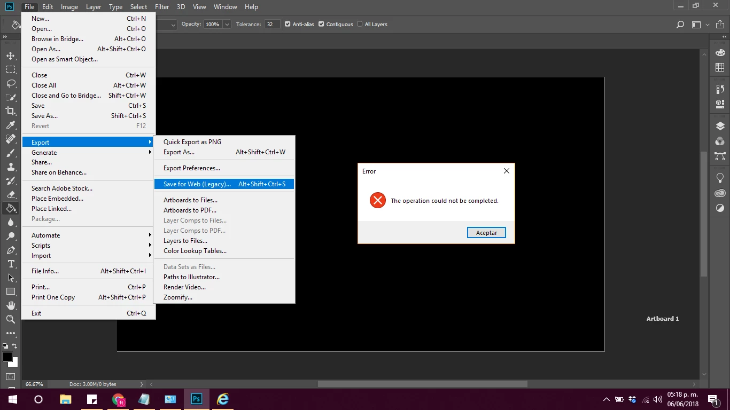Open the Opacity dropdown arrow
This screenshot has width=730, height=410.
227,25
